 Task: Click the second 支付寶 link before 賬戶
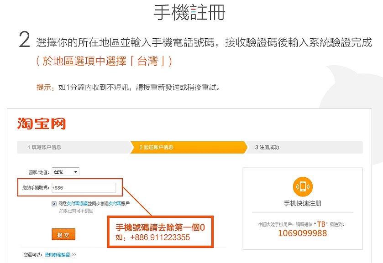(115, 203)
